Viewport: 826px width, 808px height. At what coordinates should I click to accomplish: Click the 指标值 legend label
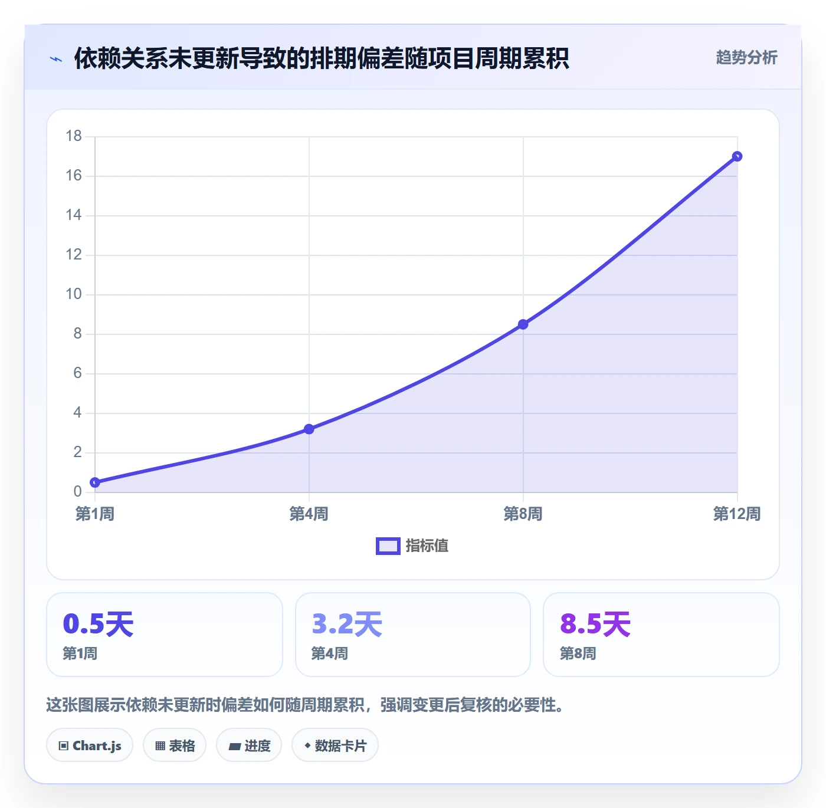pyautogui.click(x=427, y=546)
